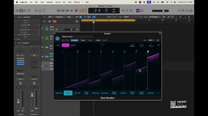Open the Default Preset dropdown
208x116 pixels.
pos(77,37)
